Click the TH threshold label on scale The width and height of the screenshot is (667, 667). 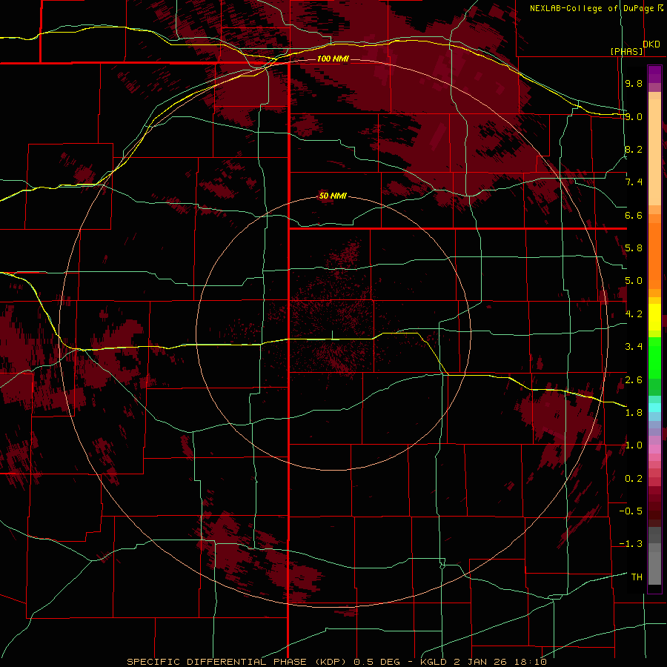tap(637, 577)
